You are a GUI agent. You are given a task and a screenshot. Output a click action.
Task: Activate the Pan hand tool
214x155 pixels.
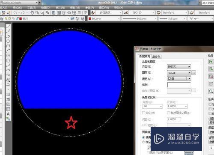pyautogui.click(x=32, y=13)
